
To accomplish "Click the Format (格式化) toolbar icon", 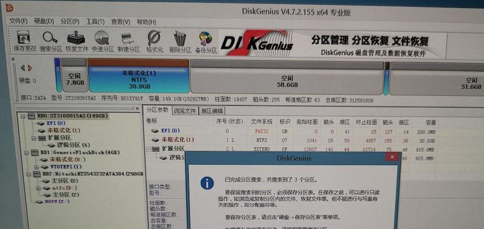I will (154, 41).
